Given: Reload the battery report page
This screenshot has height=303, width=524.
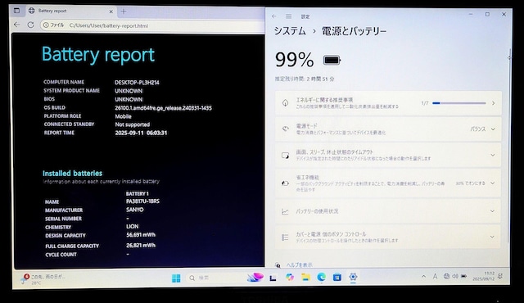Looking at the screenshot, I should tap(31, 25).
